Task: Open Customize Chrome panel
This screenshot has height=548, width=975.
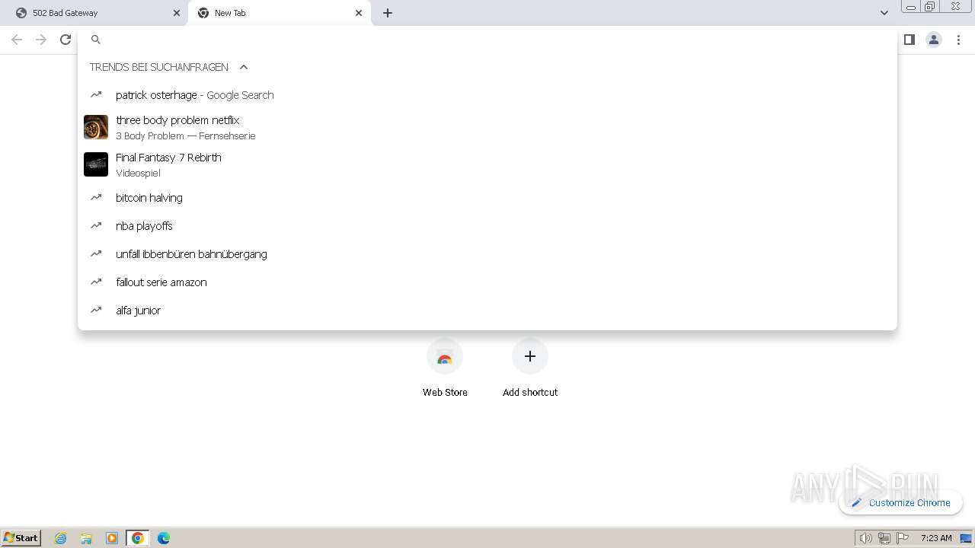Action: (901, 502)
